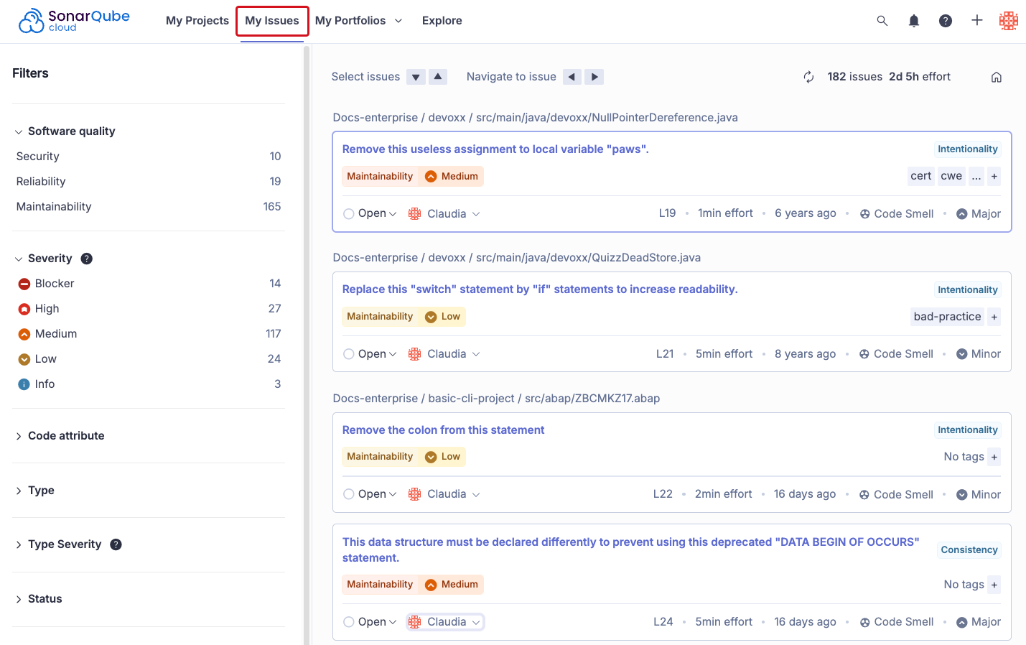The width and height of the screenshot is (1026, 645).
Task: Expand the Code attribute filter
Action: 60,436
